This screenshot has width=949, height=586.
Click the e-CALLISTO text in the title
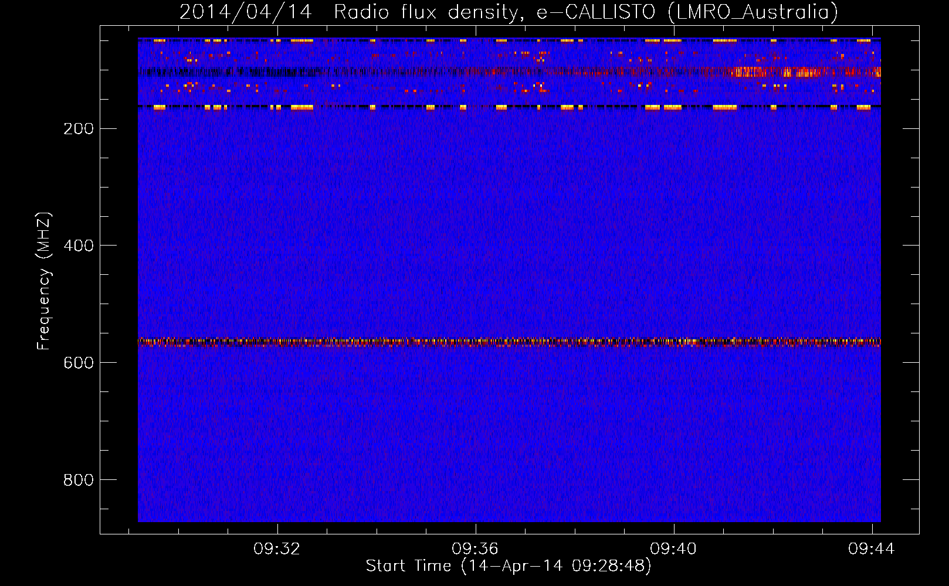595,12
